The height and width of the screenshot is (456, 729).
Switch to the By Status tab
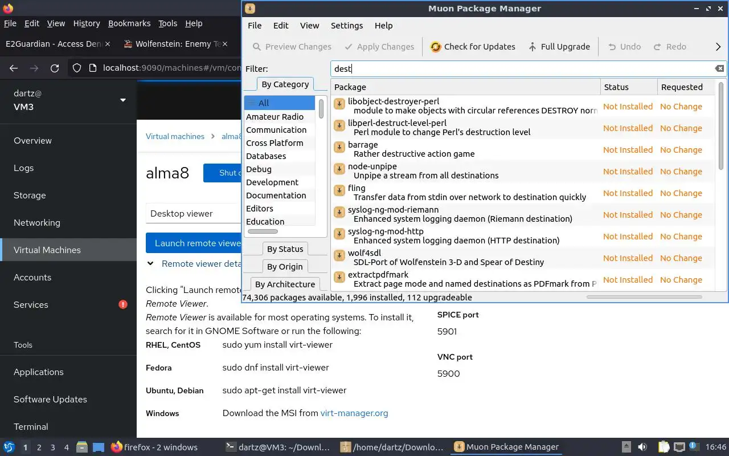click(x=285, y=249)
